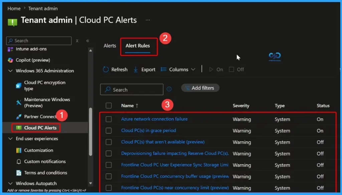Click the sidebar scroll down arrow
This screenshot has height=195, width=342.
tap(91, 183)
